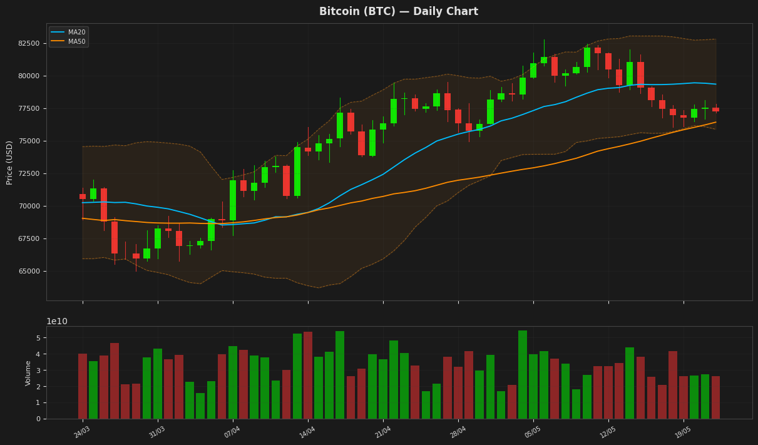
Task: Click the 14/04 date label
Action: coord(307,432)
